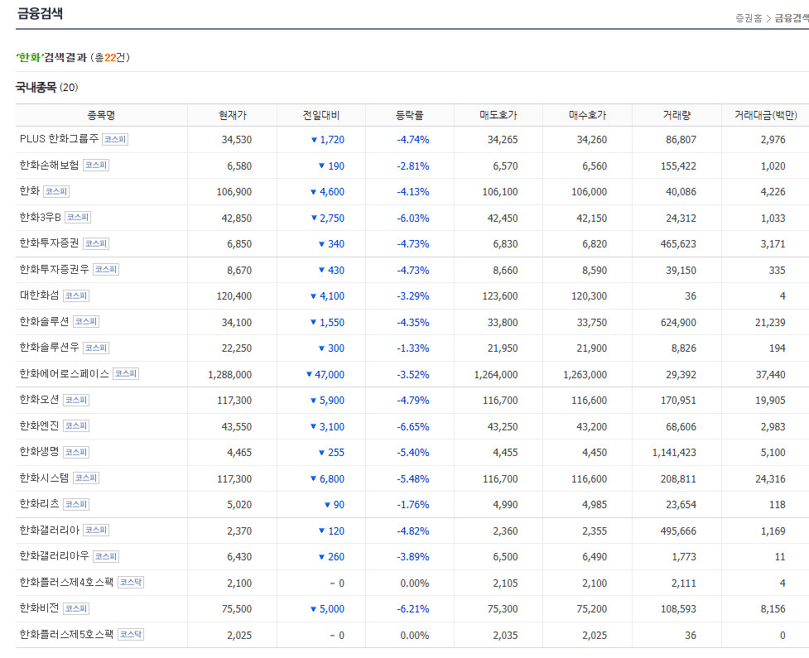Click the down arrow beside 255 change
The image size is (809, 658).
tap(321, 453)
